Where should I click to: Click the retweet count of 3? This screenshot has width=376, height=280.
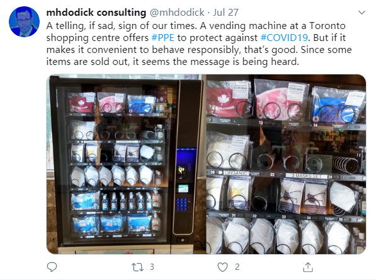point(152,267)
